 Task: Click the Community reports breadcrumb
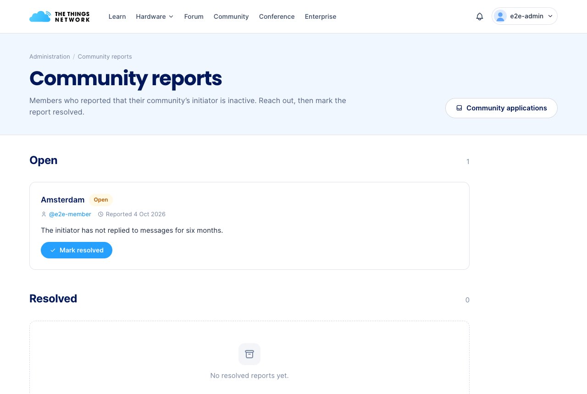105,57
